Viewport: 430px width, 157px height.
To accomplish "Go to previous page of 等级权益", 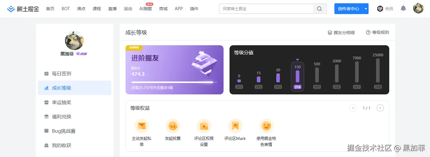I will pyautogui.click(x=353, y=108).
